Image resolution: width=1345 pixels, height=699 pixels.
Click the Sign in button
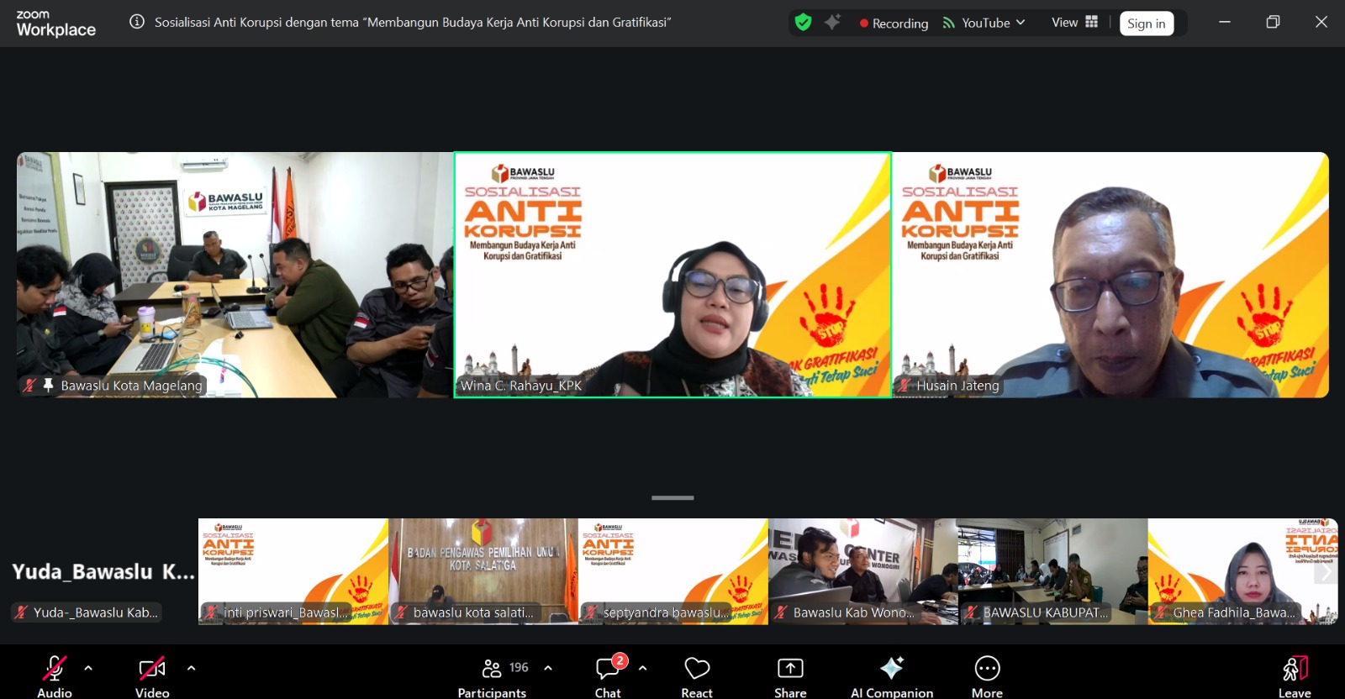pyautogui.click(x=1147, y=24)
